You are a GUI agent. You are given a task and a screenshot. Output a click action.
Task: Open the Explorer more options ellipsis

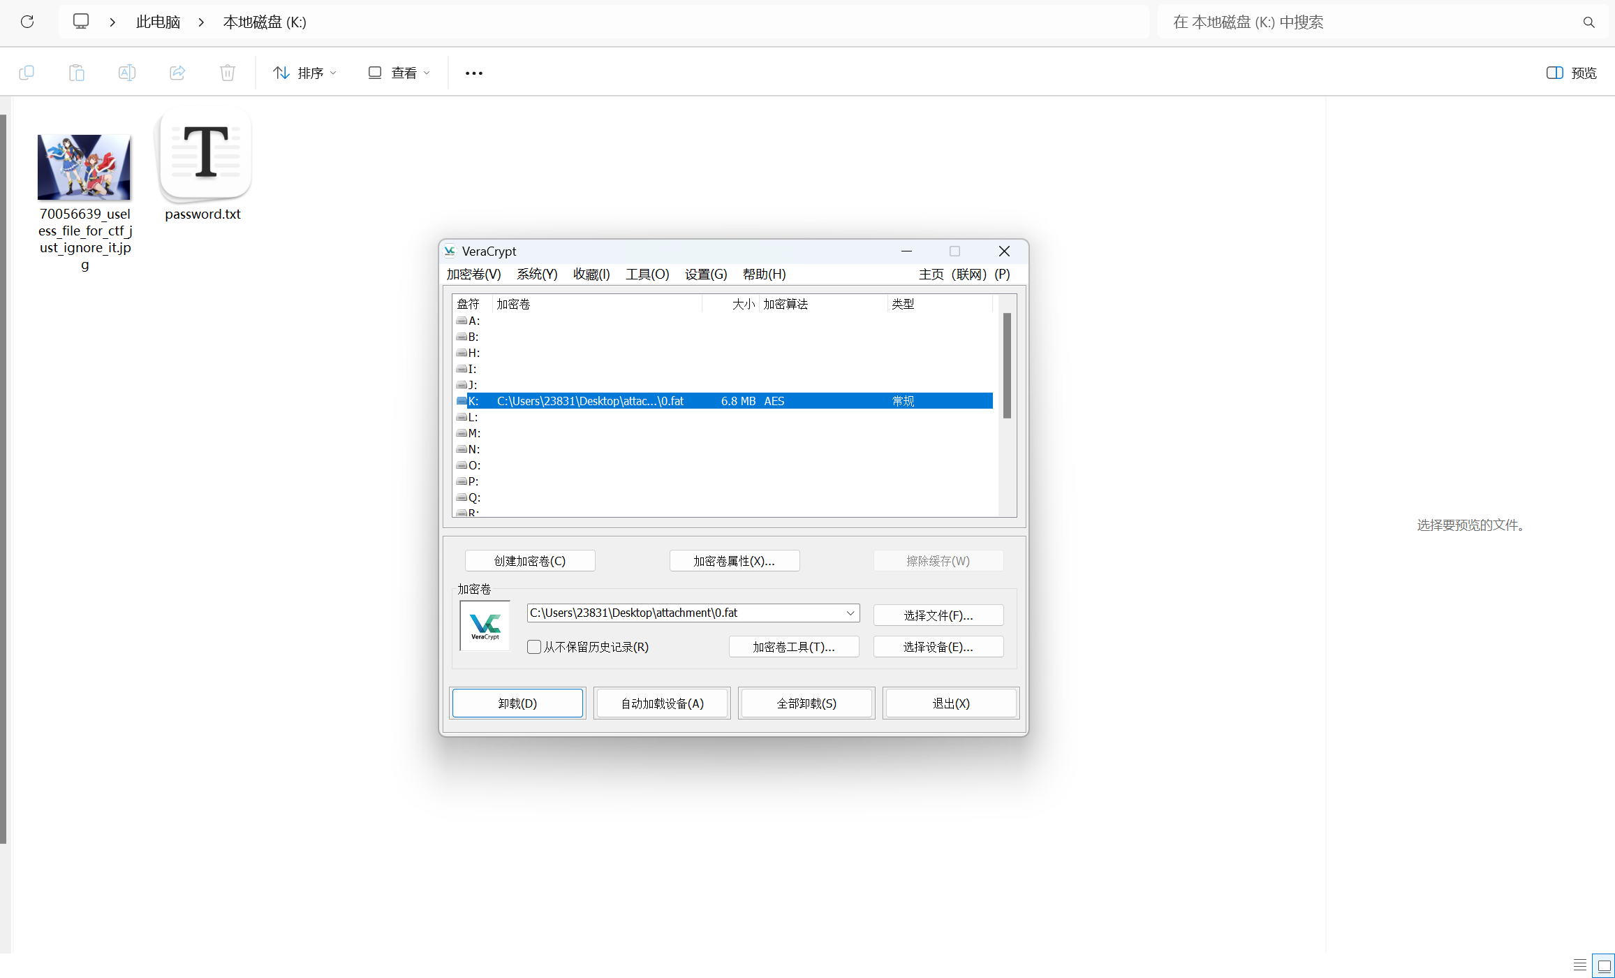pos(474,73)
